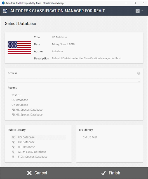The width and height of the screenshot is (148, 179).
Task: Click the Finish button
Action: [x=111, y=173]
